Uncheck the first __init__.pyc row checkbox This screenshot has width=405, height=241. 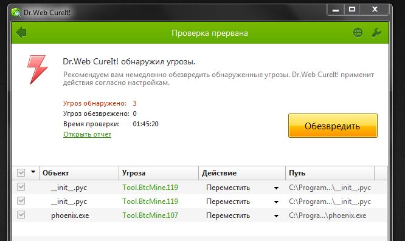coord(21,187)
